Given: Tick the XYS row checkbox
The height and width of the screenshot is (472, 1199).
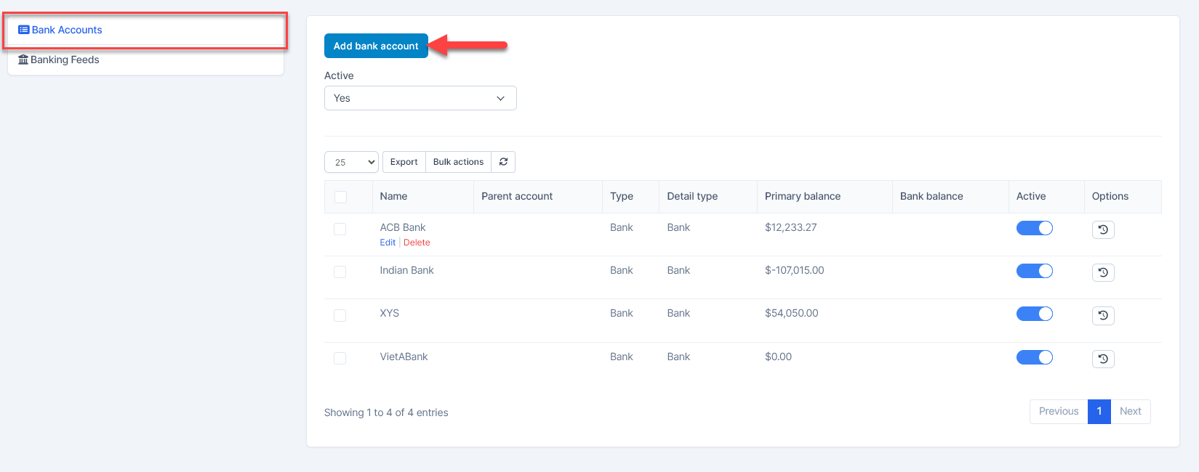Looking at the screenshot, I should pos(340,315).
